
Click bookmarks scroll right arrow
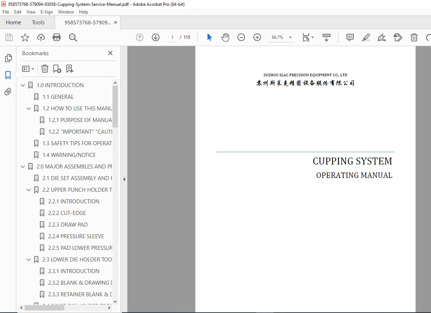[x=109, y=308]
